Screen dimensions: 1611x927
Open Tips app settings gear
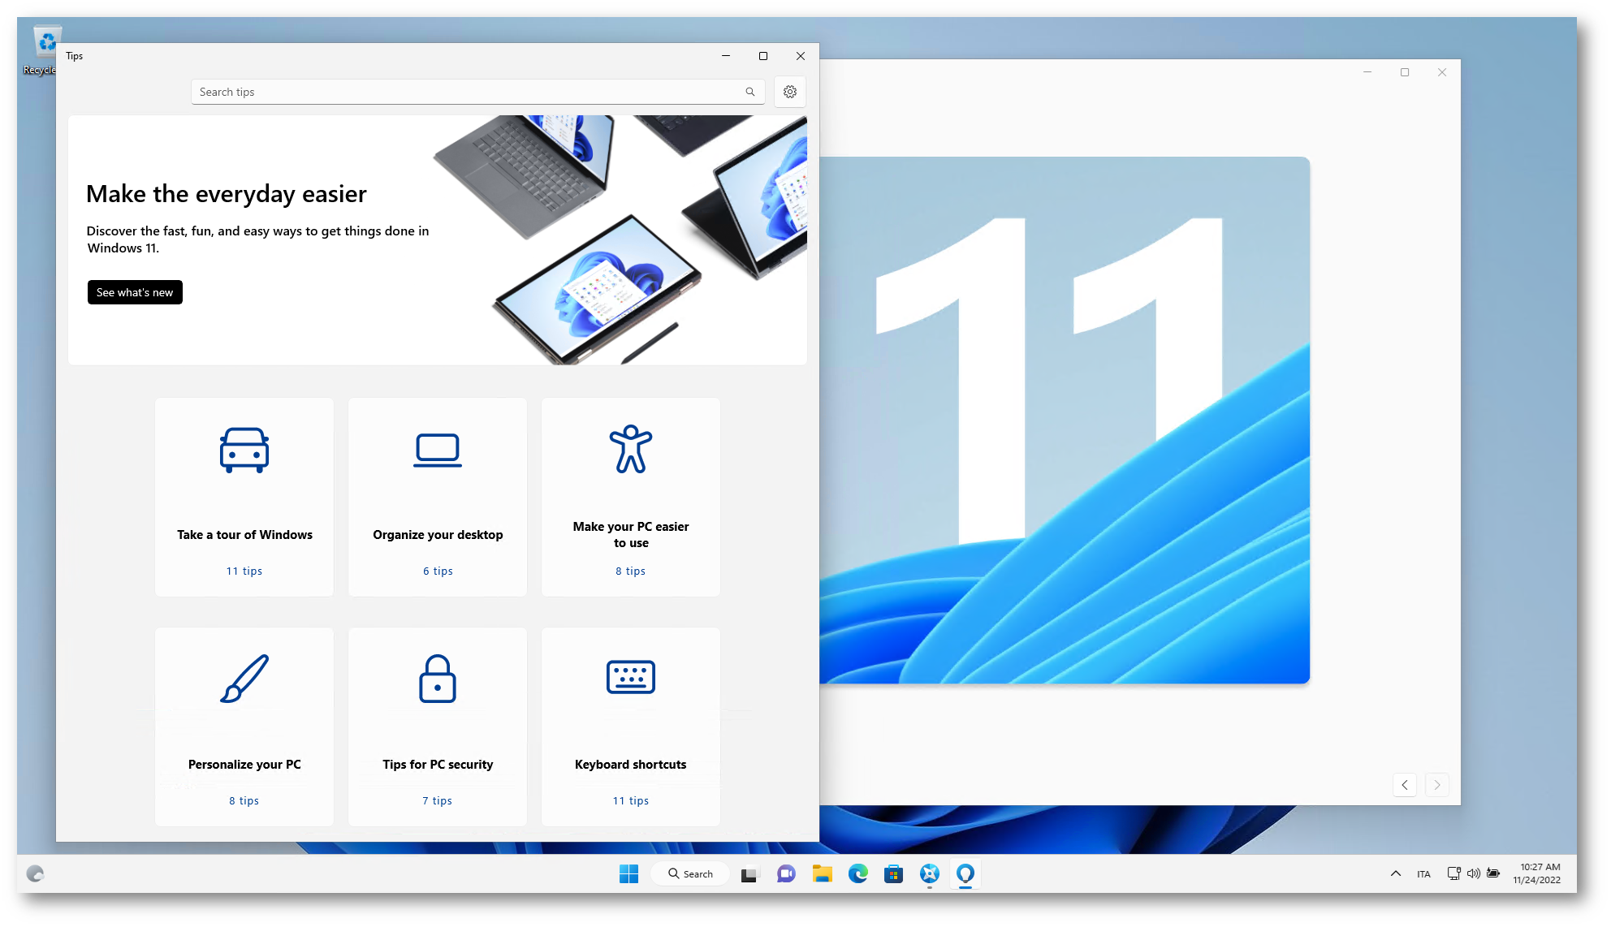tap(789, 92)
